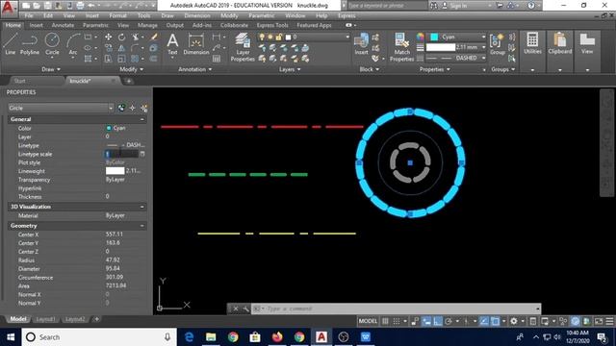
Task: Select the Move tool in Modify
Action: (108, 37)
